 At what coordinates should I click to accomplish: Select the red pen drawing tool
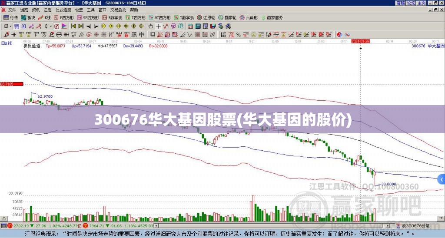6,35
